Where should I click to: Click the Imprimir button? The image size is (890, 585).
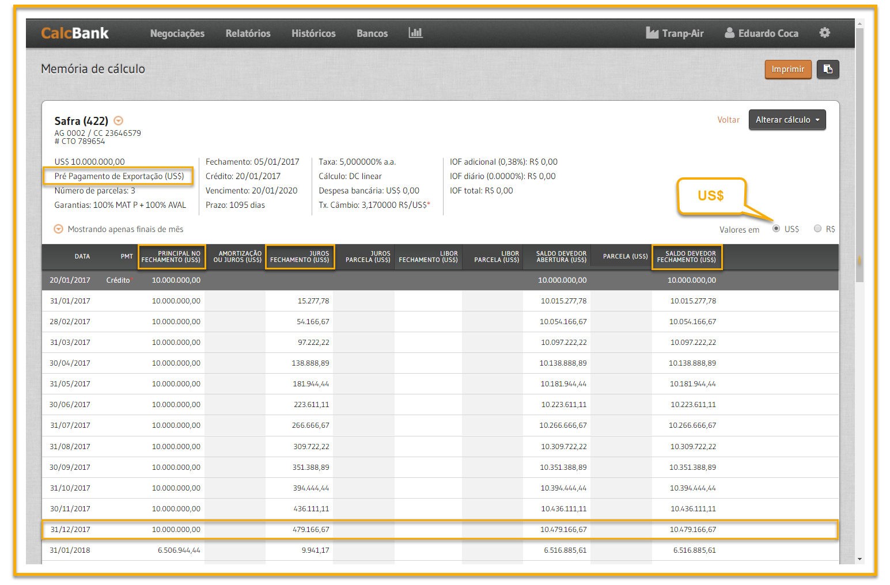(788, 69)
